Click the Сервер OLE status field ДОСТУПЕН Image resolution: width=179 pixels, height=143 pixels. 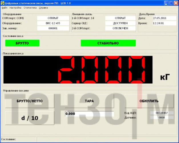(x=120, y=23)
